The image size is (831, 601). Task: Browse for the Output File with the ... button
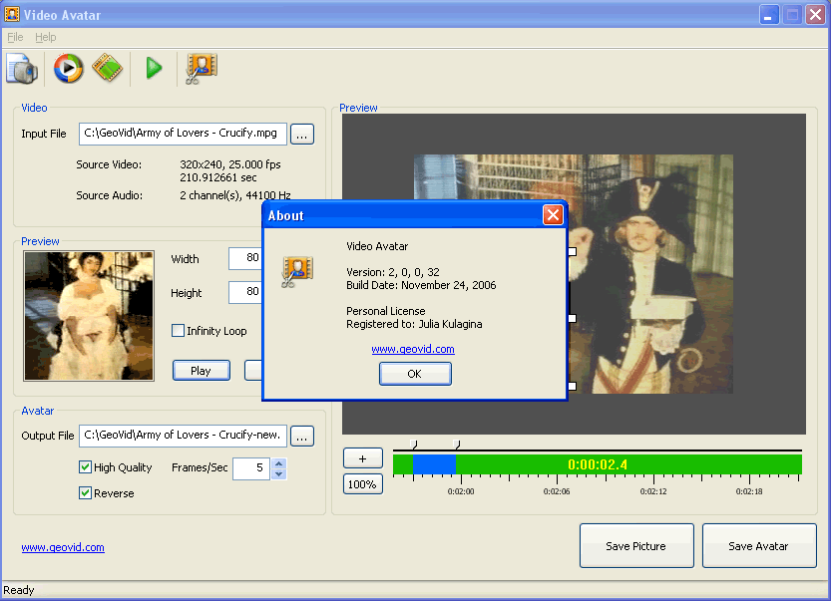[x=302, y=437]
